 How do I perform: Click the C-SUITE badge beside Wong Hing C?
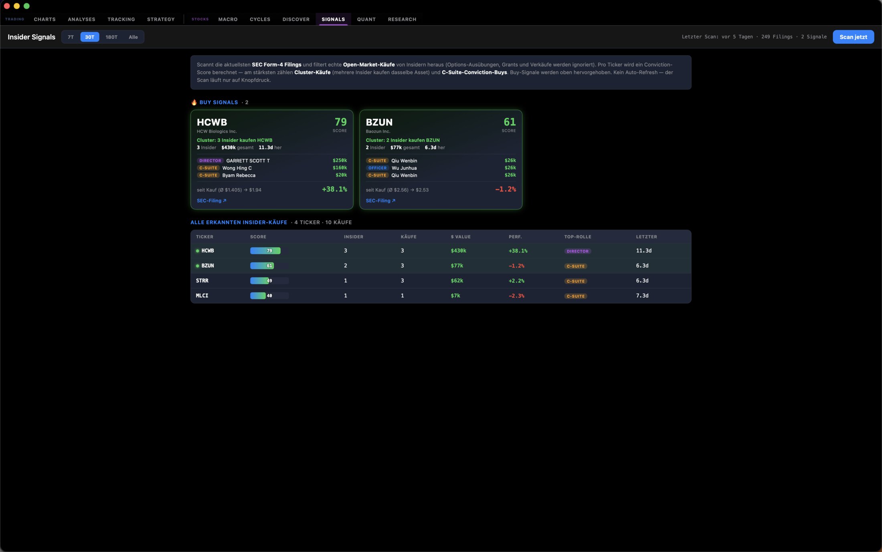click(208, 168)
